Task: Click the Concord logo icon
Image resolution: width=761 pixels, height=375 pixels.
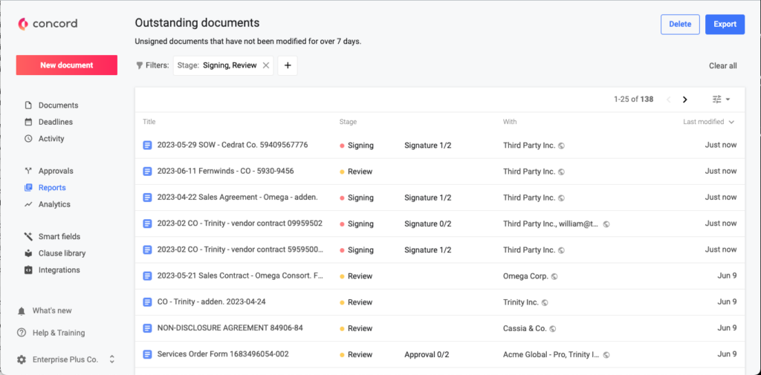Action: click(23, 24)
